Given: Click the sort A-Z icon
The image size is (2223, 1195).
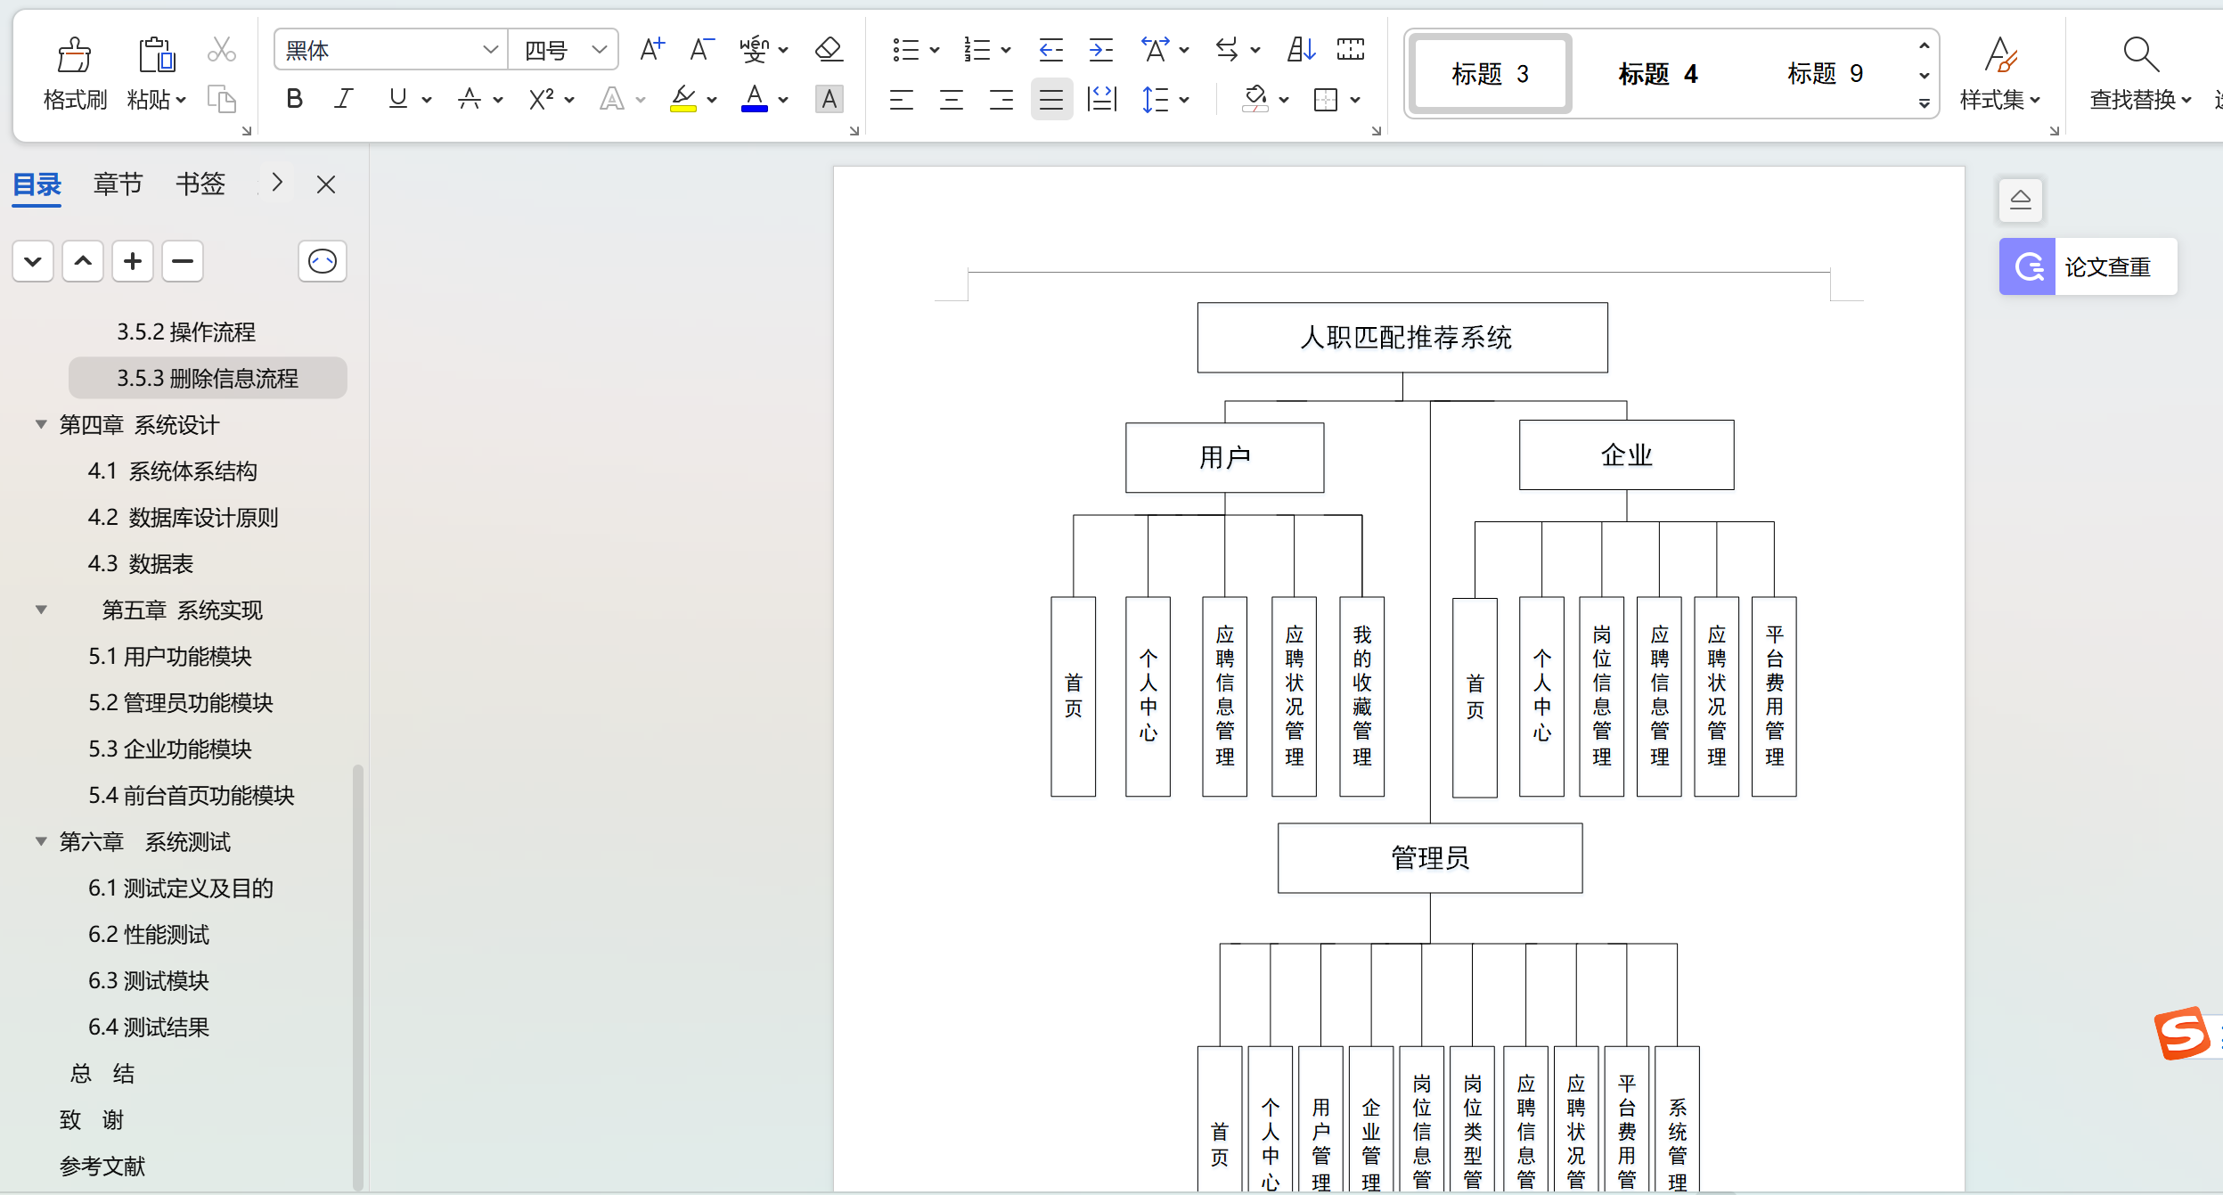Looking at the screenshot, I should tap(1301, 50).
